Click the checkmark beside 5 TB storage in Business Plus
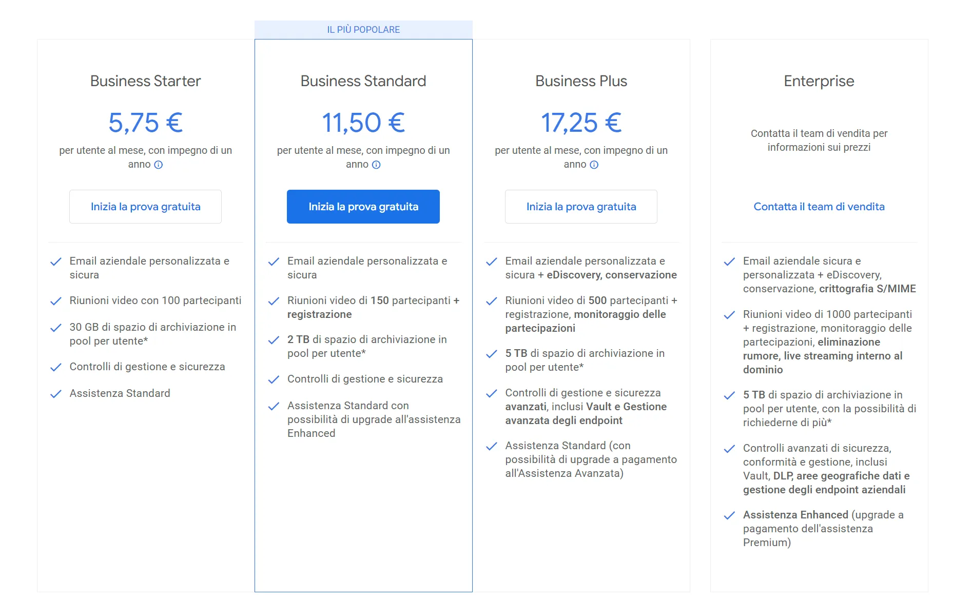Screen dimensions: 972x602 click(x=492, y=353)
